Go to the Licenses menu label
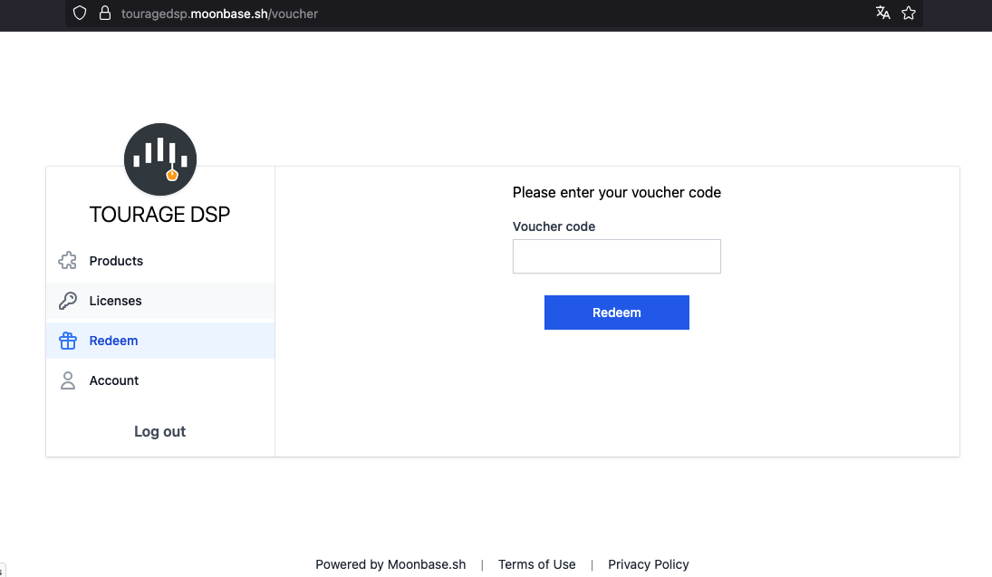The height and width of the screenshot is (577, 992). tap(115, 301)
